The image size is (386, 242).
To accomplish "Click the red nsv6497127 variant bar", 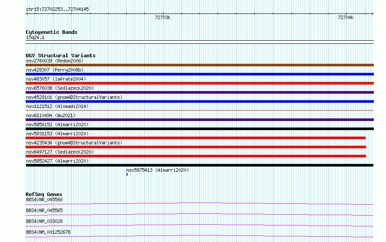I will point(196,156).
